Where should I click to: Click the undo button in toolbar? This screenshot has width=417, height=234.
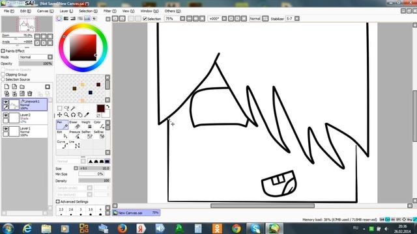pos(115,19)
